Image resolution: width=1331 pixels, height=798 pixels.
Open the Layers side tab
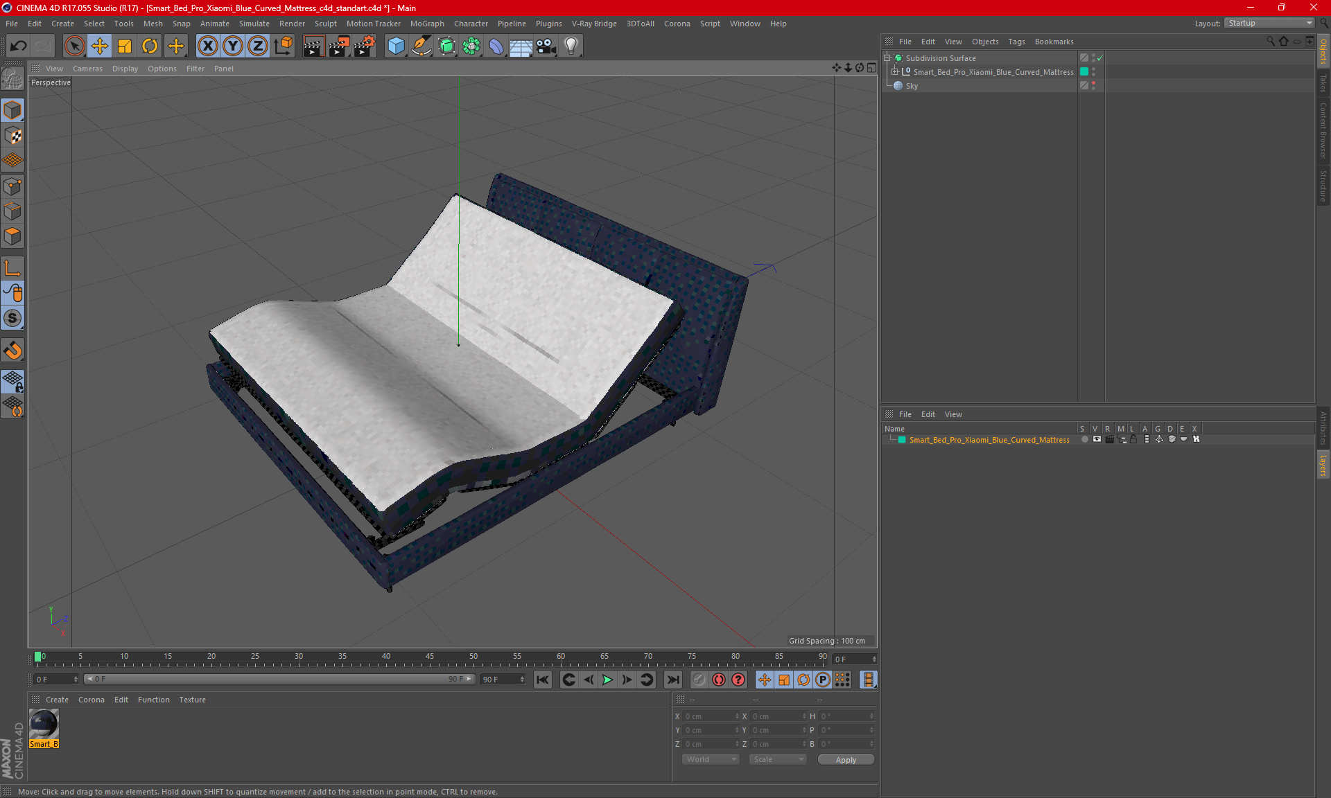click(1323, 465)
